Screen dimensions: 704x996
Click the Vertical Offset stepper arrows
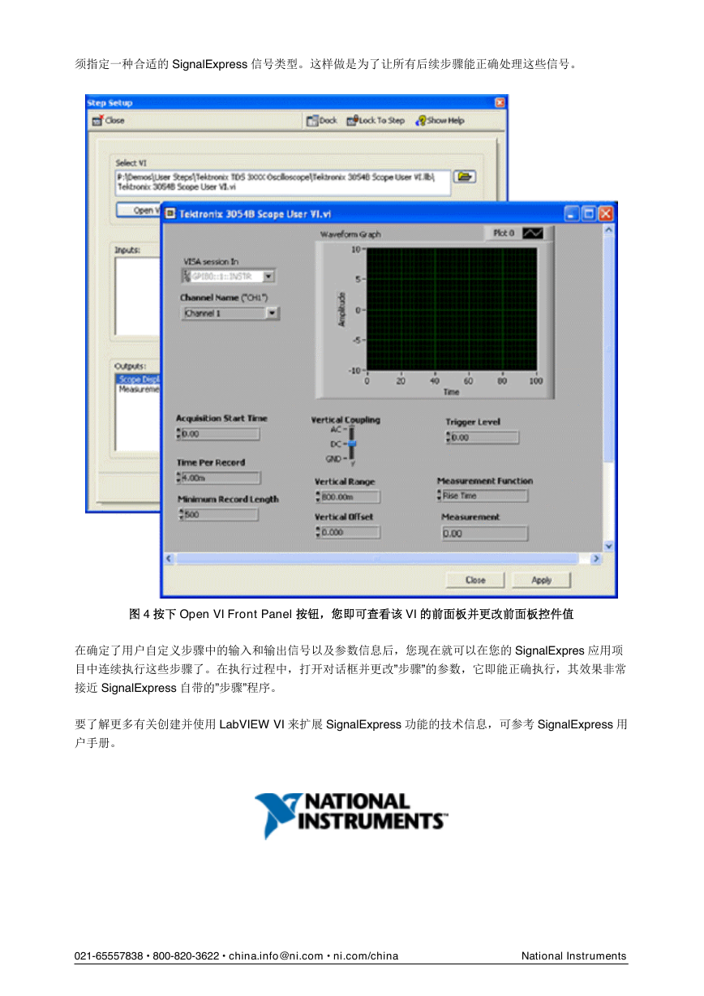[318, 532]
